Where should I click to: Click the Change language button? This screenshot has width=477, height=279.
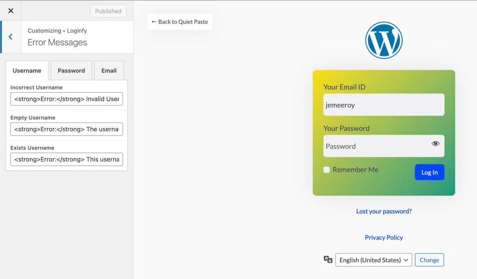429,260
